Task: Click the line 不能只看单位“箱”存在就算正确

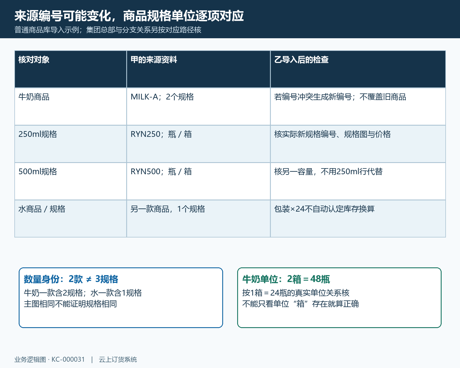Action: pos(300,304)
